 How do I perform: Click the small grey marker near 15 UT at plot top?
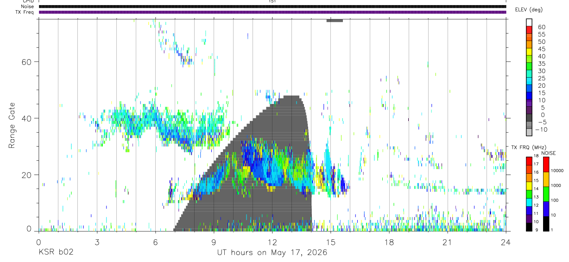[335, 20]
